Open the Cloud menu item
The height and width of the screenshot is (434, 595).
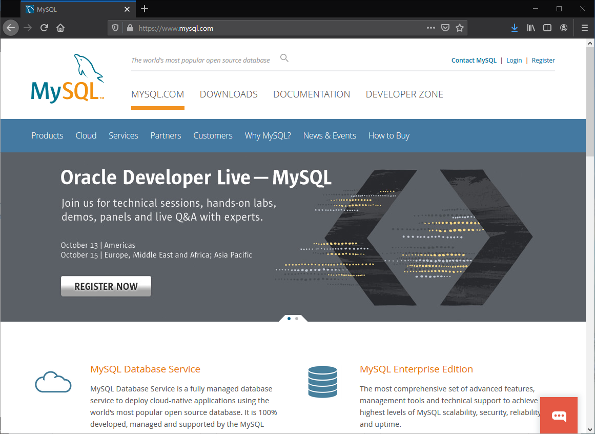86,135
